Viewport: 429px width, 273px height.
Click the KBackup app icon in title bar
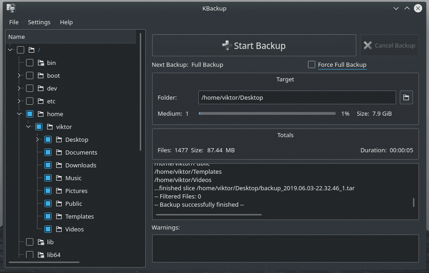click(11, 8)
